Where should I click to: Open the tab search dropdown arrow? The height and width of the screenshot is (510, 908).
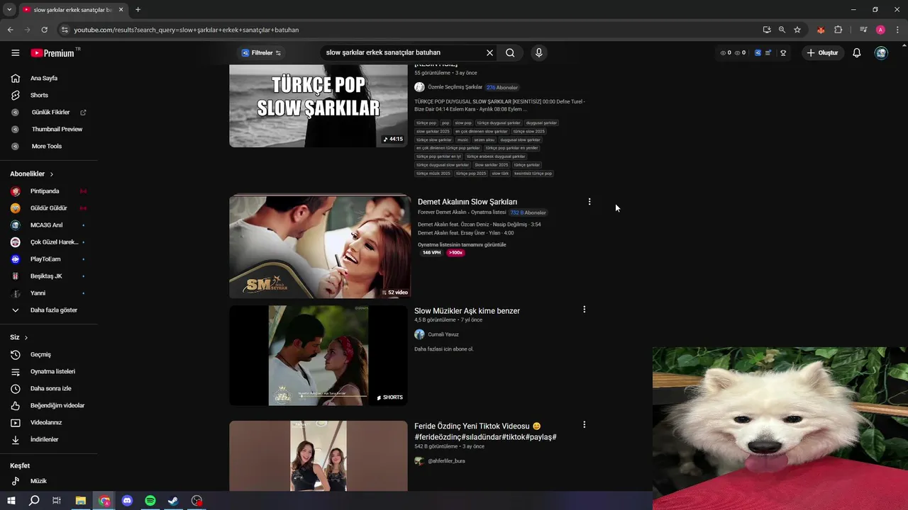click(9, 10)
